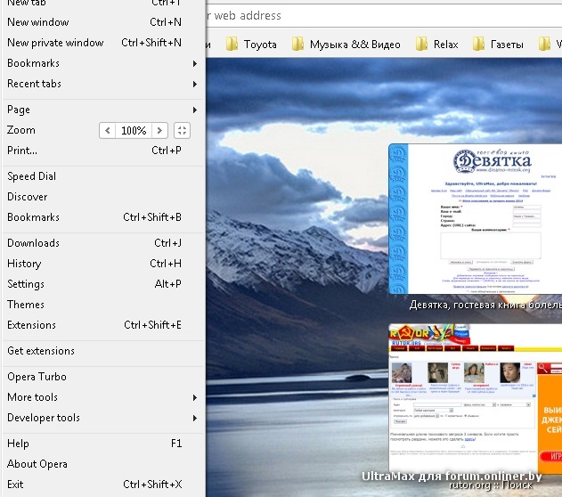The image size is (562, 497).
Task: Expand the Developer tools submenu
Action: click(102, 418)
